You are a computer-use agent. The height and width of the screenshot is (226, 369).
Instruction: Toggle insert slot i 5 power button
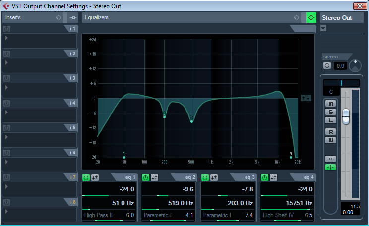pos(6,128)
